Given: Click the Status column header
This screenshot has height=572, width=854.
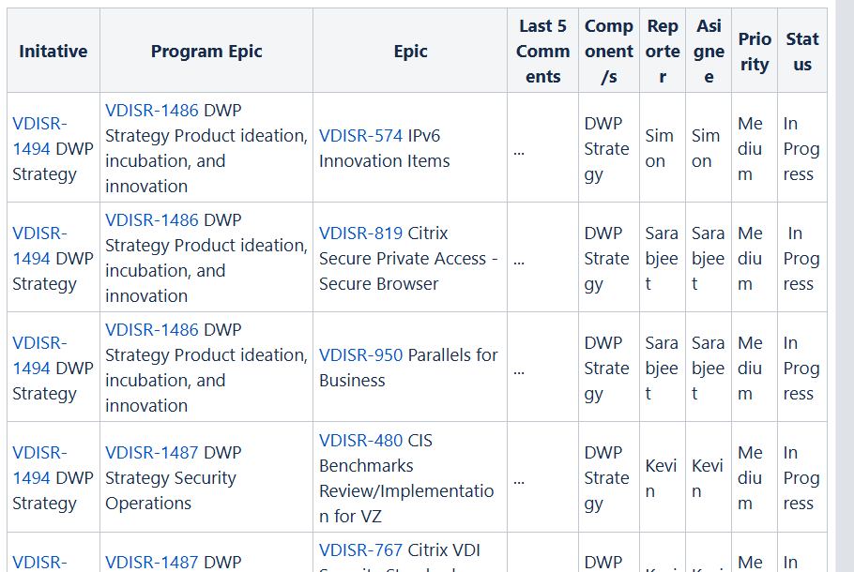Looking at the screenshot, I should (801, 52).
